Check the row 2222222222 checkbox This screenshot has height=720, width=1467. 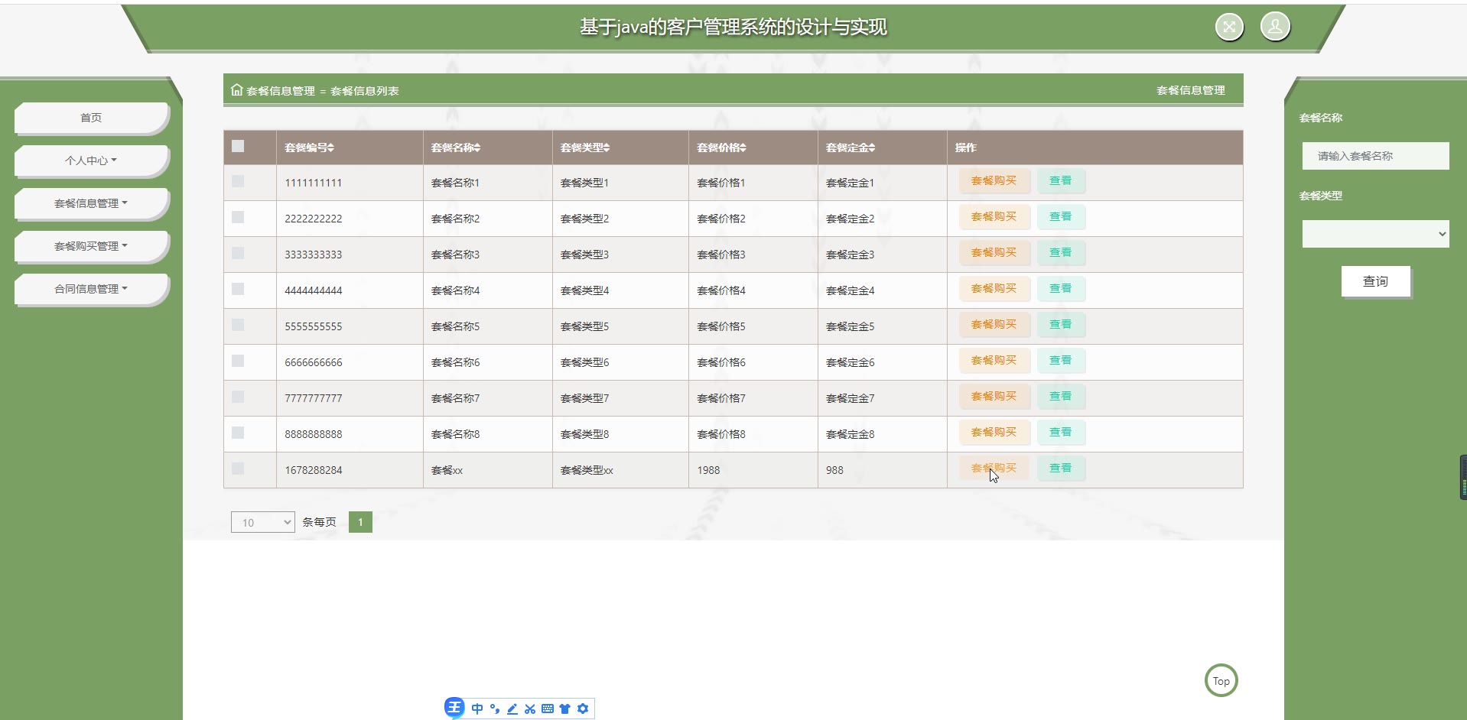pos(238,217)
